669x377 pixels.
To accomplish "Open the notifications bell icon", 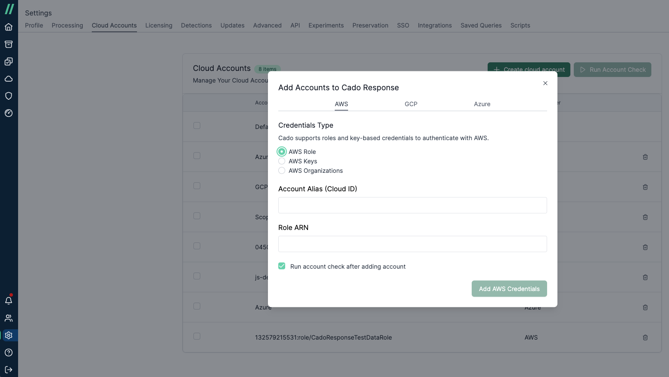I will [9, 300].
